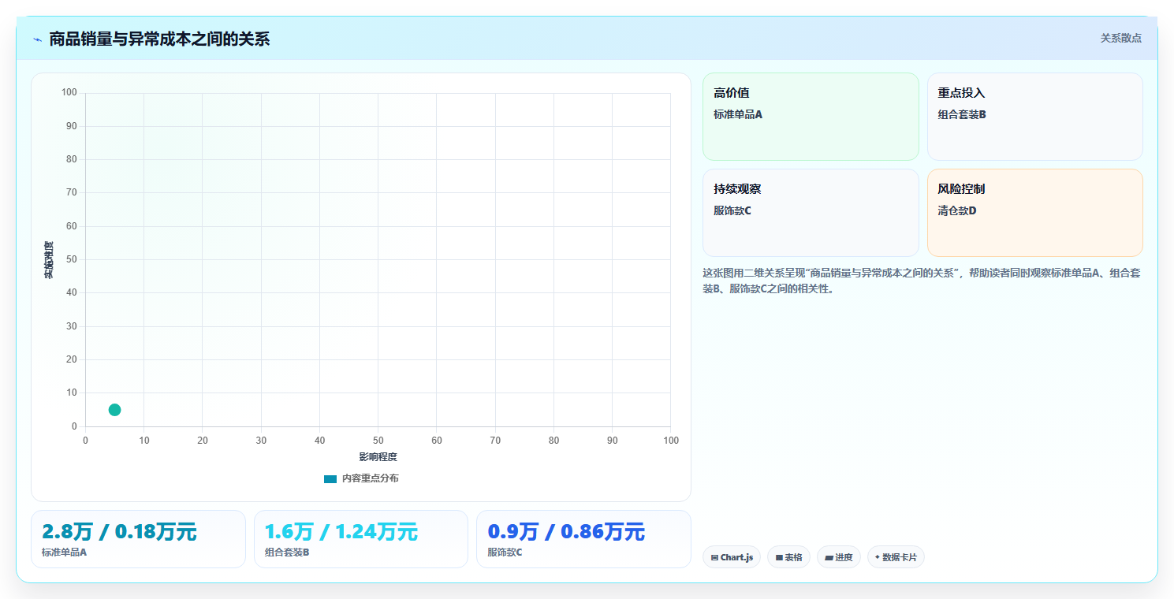The image size is (1174, 599).
Task: Click the 标准单品A label under the 2.8万 metric
Action: 65,552
